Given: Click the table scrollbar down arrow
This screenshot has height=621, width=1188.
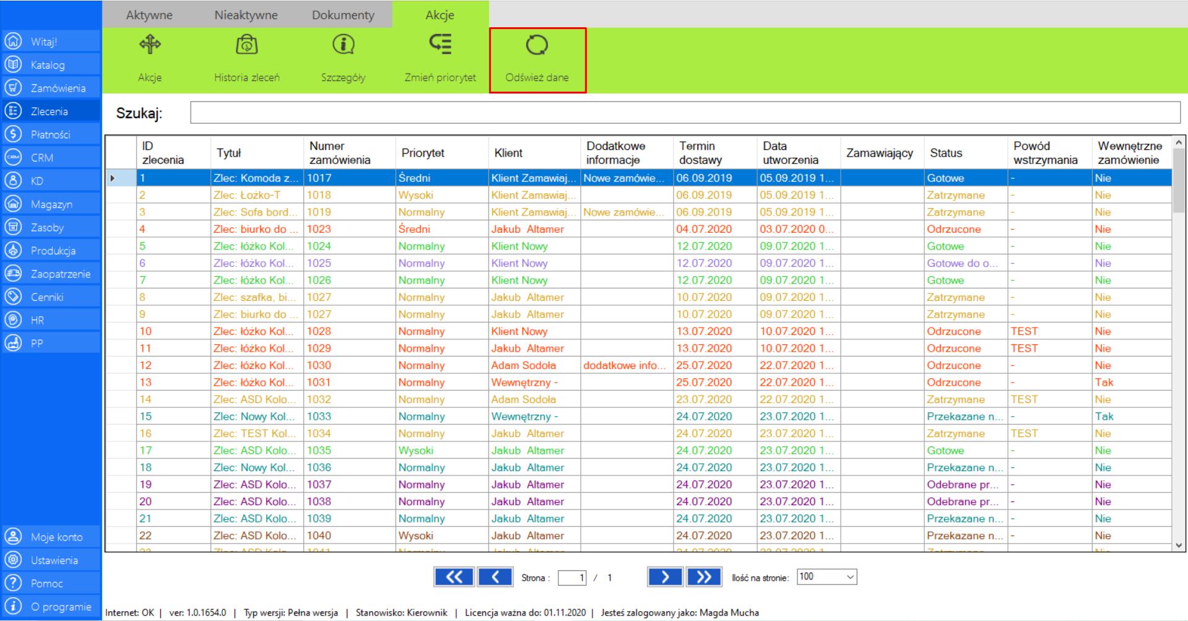Looking at the screenshot, I should pos(1179,545).
